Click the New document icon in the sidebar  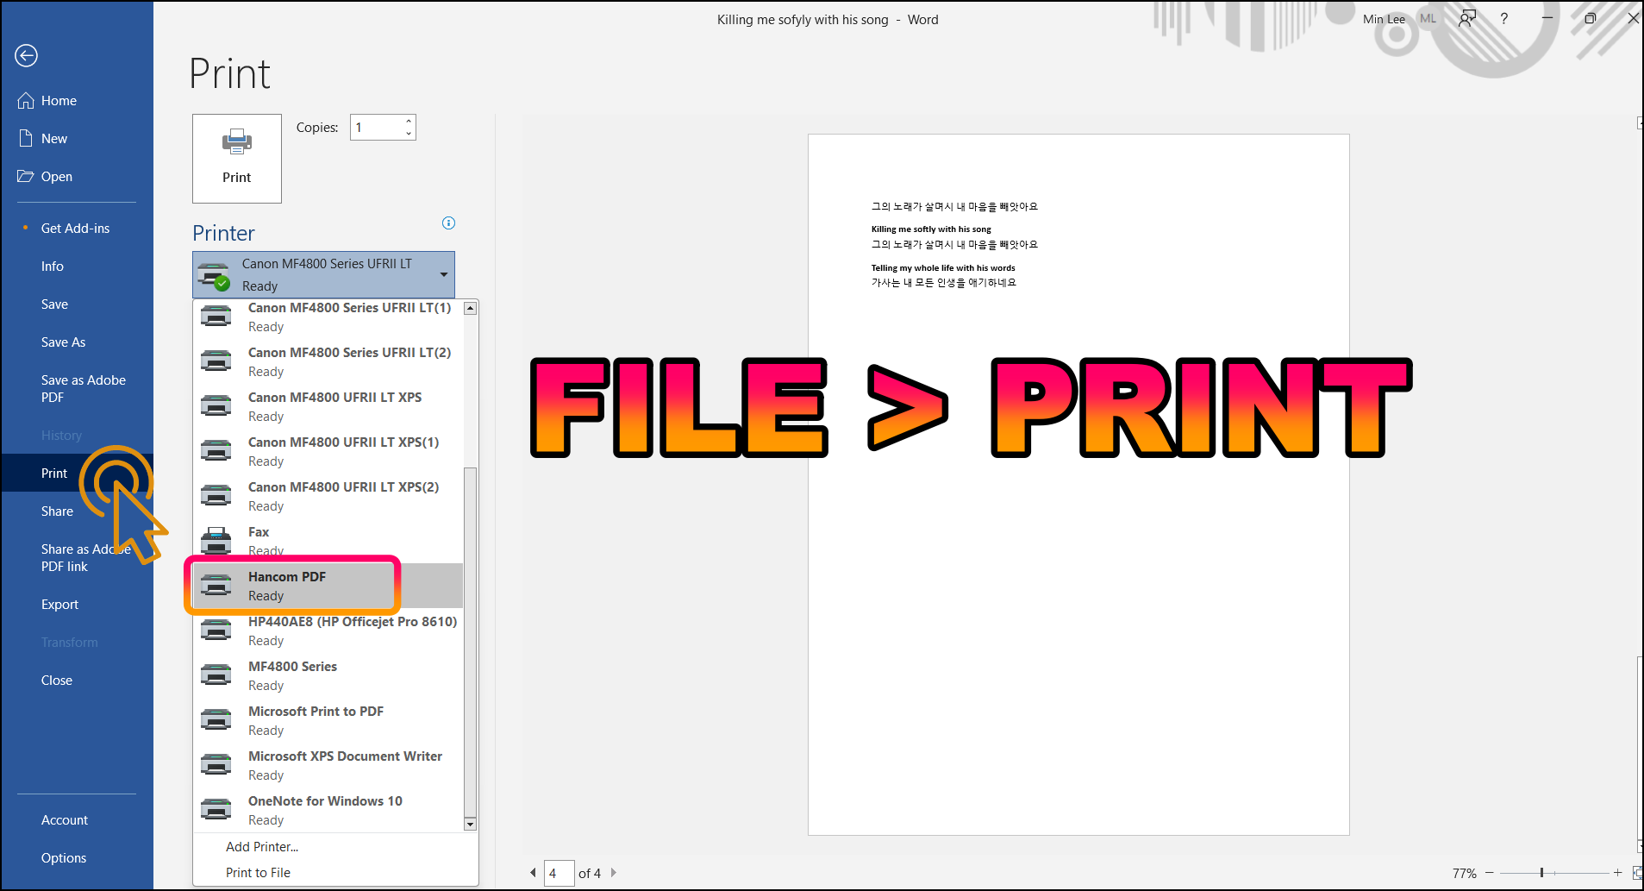[26, 138]
